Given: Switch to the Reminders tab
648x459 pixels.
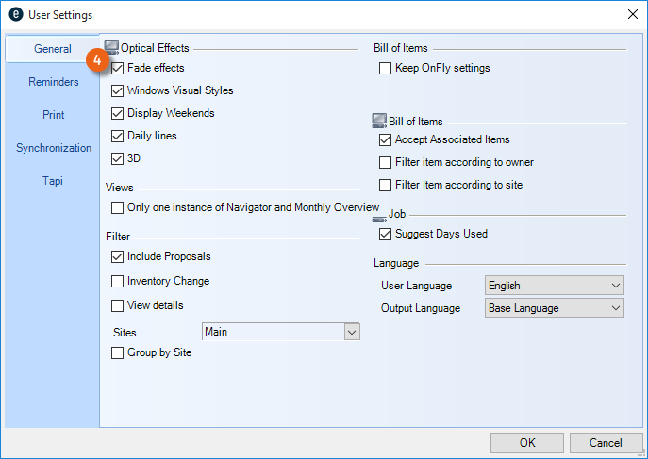Looking at the screenshot, I should point(53,82).
